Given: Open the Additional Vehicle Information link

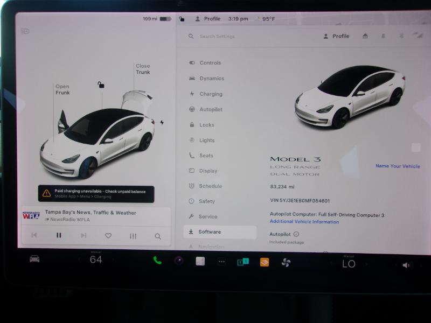Looking at the screenshot, I should pyautogui.click(x=304, y=222).
